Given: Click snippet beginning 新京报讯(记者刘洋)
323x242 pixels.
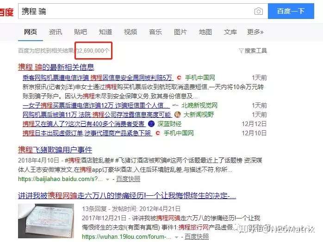Looking at the screenshot, I should [x=143, y=91].
